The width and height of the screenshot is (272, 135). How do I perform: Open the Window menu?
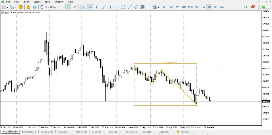pos(59,2)
